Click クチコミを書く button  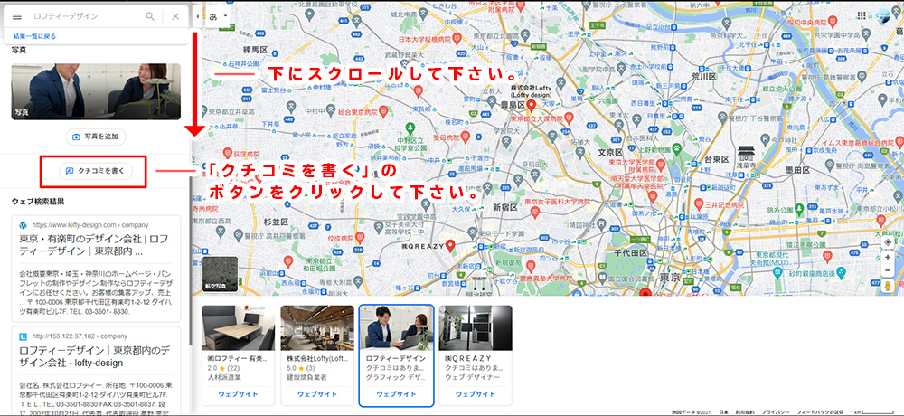pyautogui.click(x=96, y=171)
